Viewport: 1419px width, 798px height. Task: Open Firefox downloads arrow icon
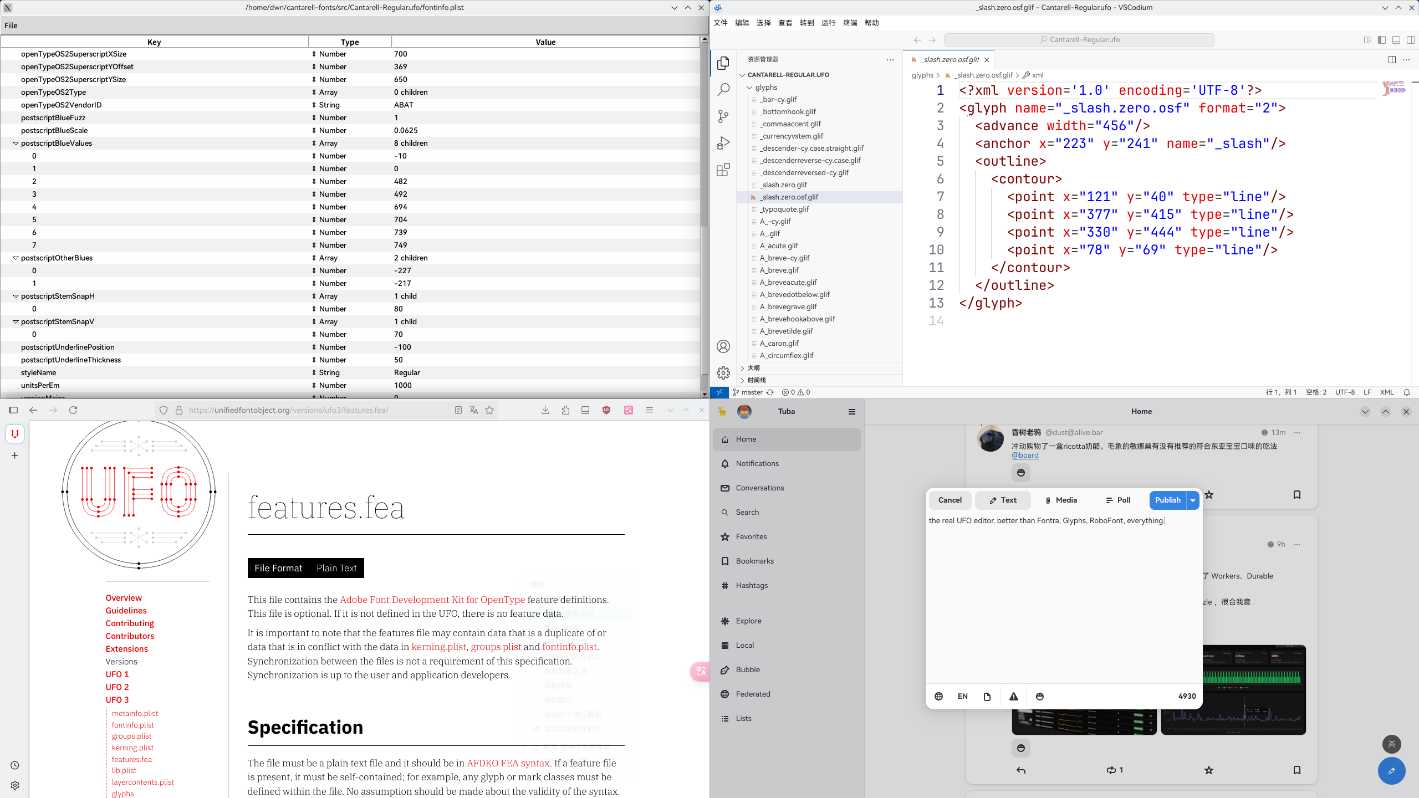[545, 410]
